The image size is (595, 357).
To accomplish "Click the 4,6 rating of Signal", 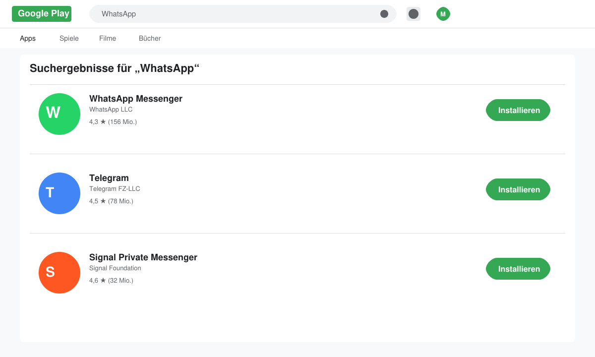I will (111, 280).
